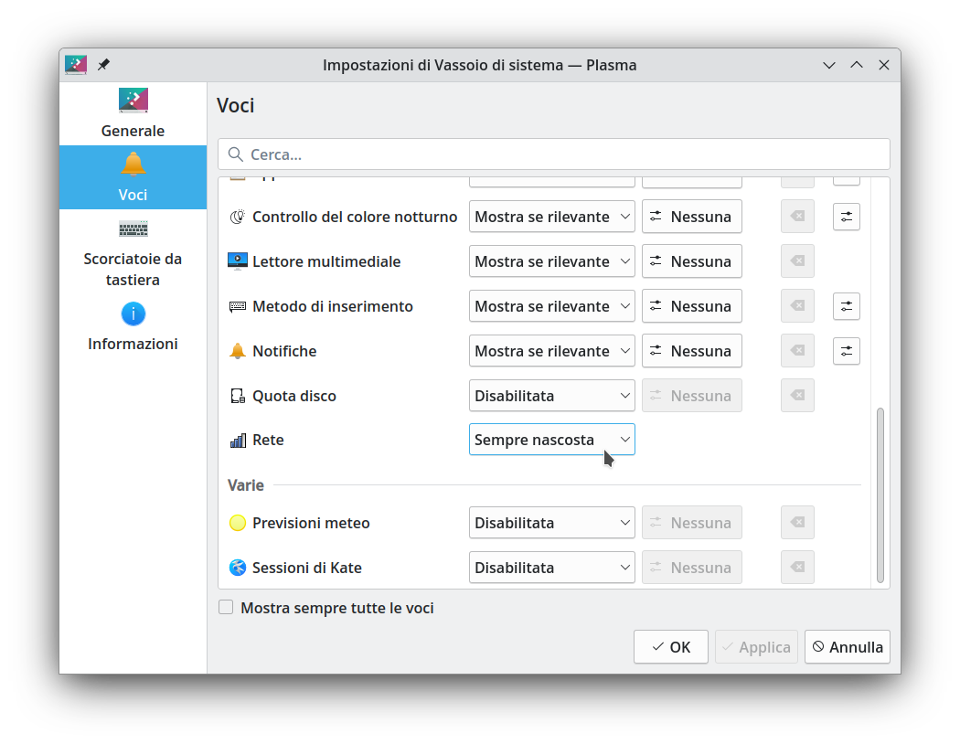Click the Rete entry label
This screenshot has width=960, height=744.
click(x=268, y=440)
